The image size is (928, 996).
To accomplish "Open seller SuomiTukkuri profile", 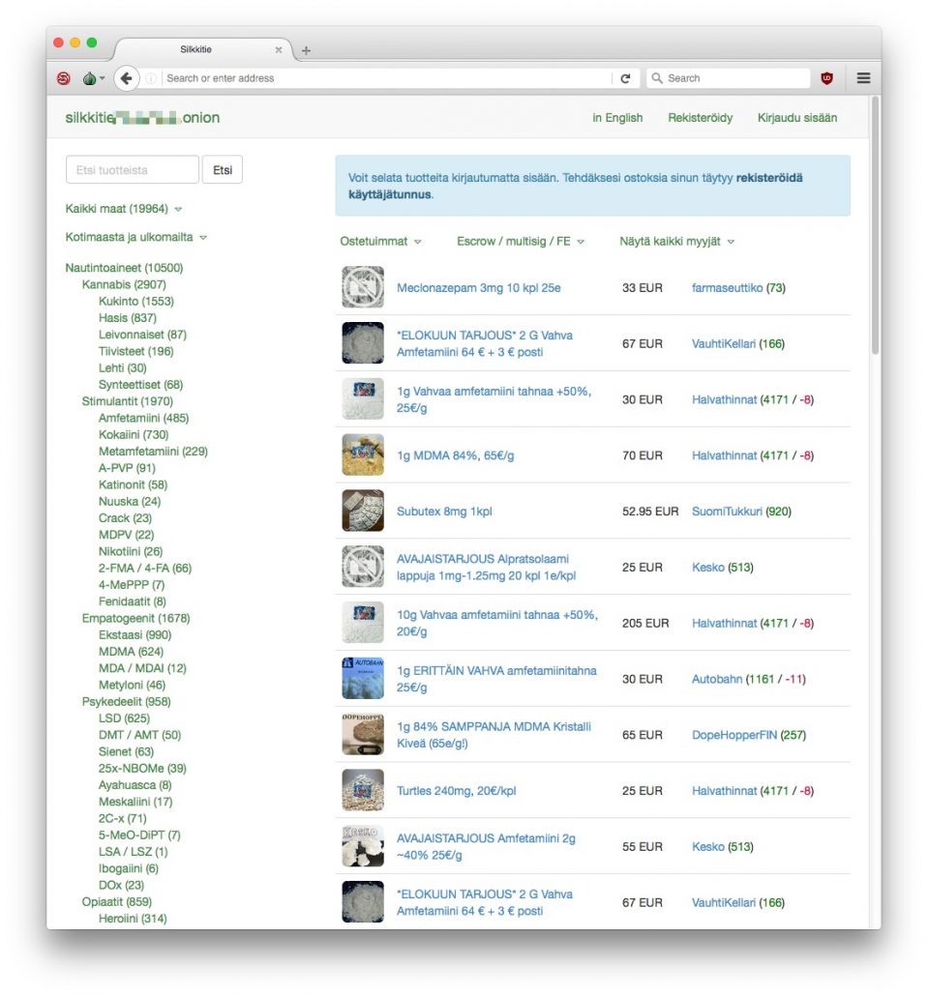I will pyautogui.click(x=727, y=512).
